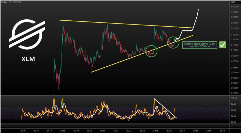Click the 0.25000 price axis label
The height and width of the screenshot is (134, 241).
coord(234,40)
